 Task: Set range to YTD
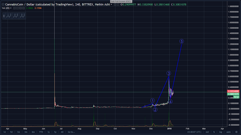(x=41, y=132)
